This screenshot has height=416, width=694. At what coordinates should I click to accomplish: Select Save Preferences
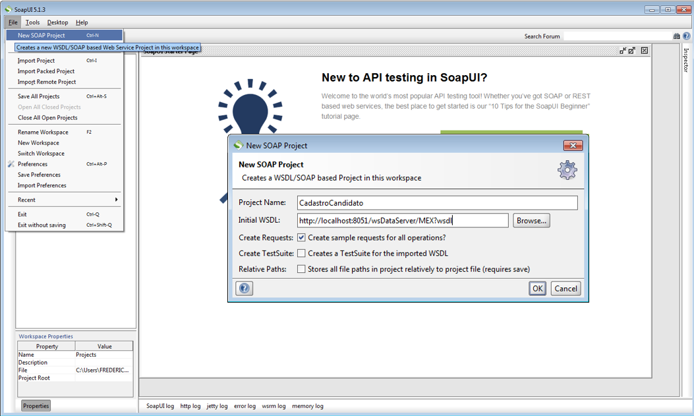click(x=65, y=175)
